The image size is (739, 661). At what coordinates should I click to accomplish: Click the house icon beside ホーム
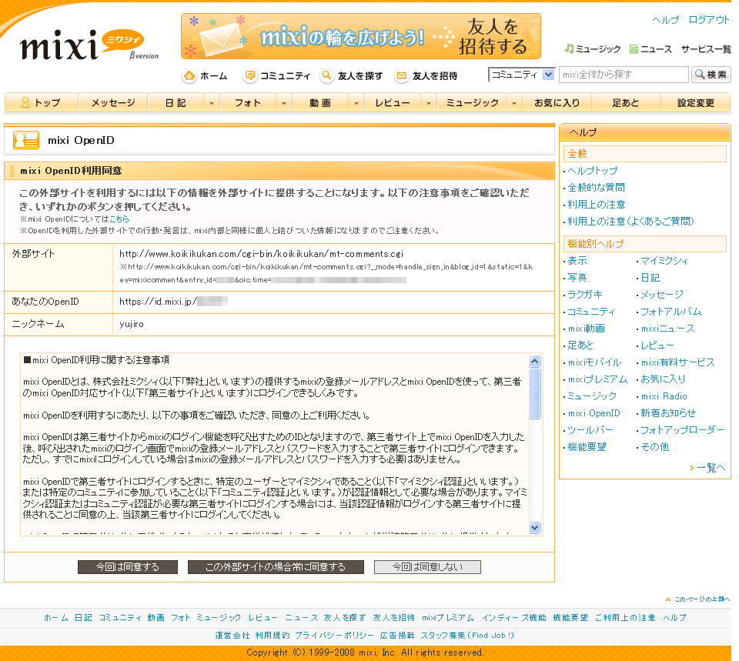(x=189, y=76)
